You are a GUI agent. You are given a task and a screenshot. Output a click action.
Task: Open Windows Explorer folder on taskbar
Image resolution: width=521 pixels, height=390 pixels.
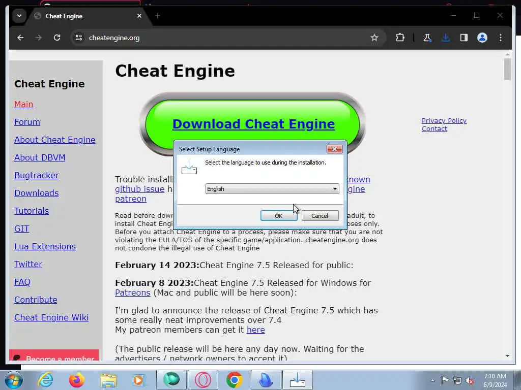coord(108,380)
